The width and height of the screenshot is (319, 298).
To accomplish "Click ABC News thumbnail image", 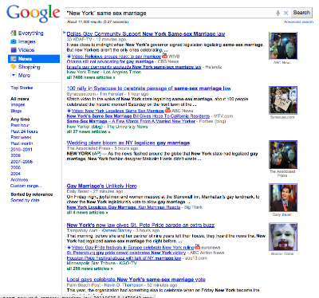I will (283, 45).
